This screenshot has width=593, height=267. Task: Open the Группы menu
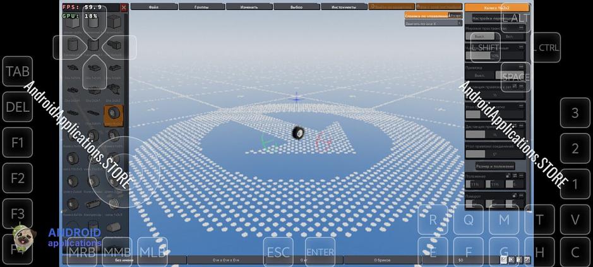click(201, 7)
